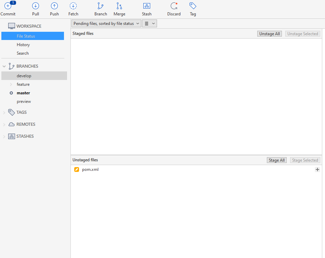Add a tag with the Tag icon
Image resolution: width=325 pixels, height=258 pixels.
coord(193,6)
